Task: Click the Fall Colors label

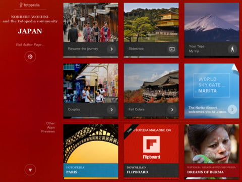Action: coord(136,109)
